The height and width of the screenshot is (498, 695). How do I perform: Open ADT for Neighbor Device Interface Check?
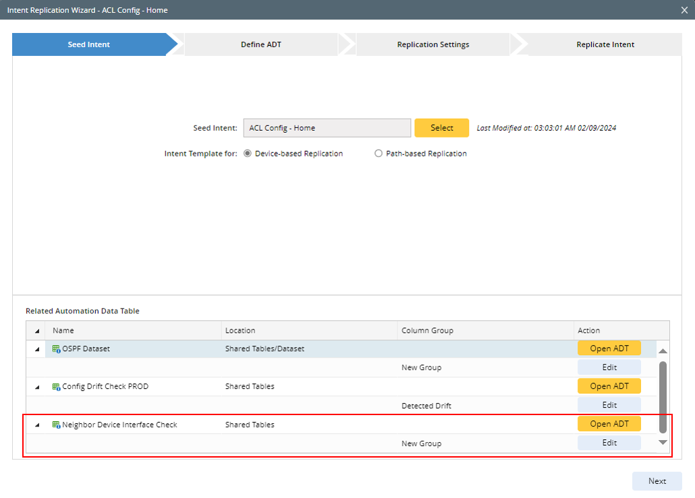click(609, 424)
